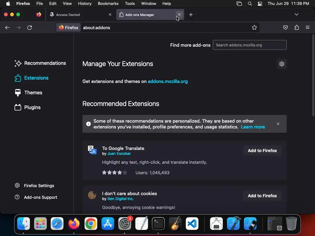315x236 pixels.
Task: Open the Extensions toolbar puzzle icon
Action: pos(297,27)
